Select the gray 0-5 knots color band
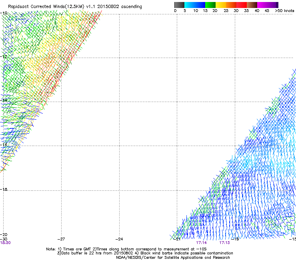Viewport: 296px width, 260px height. (x=179, y=5)
